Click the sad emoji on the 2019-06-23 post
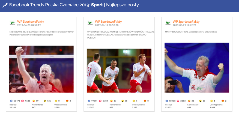Screen dimensions: 239x116 coord(56,101)
